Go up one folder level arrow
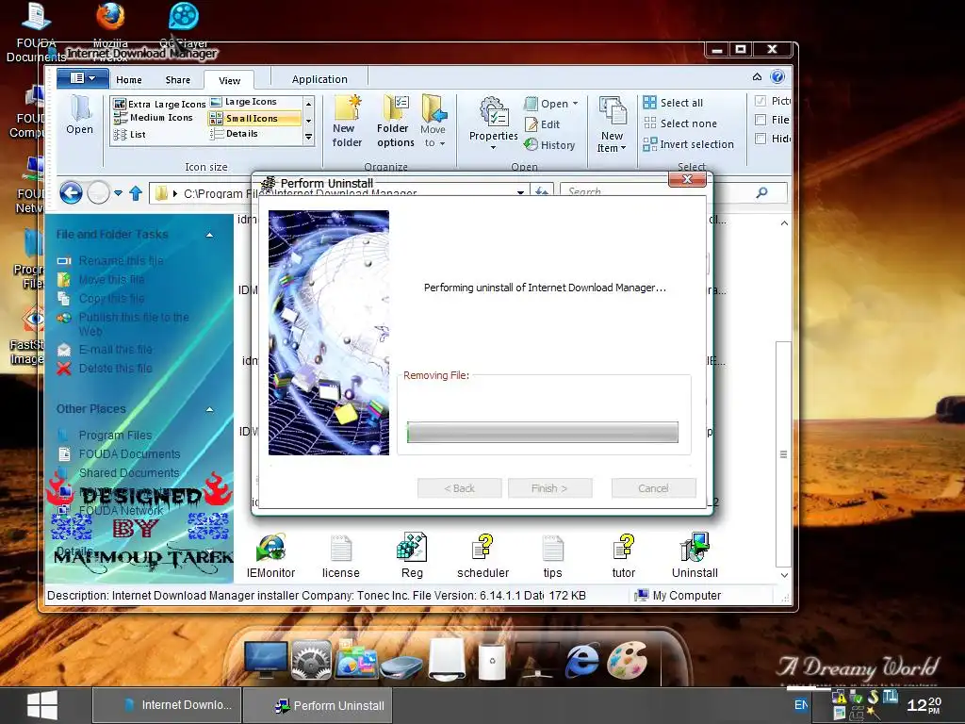The width and height of the screenshot is (965, 724). click(136, 193)
